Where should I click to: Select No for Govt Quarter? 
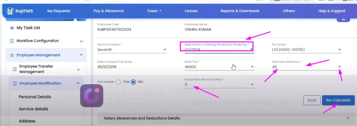click(x=134, y=82)
